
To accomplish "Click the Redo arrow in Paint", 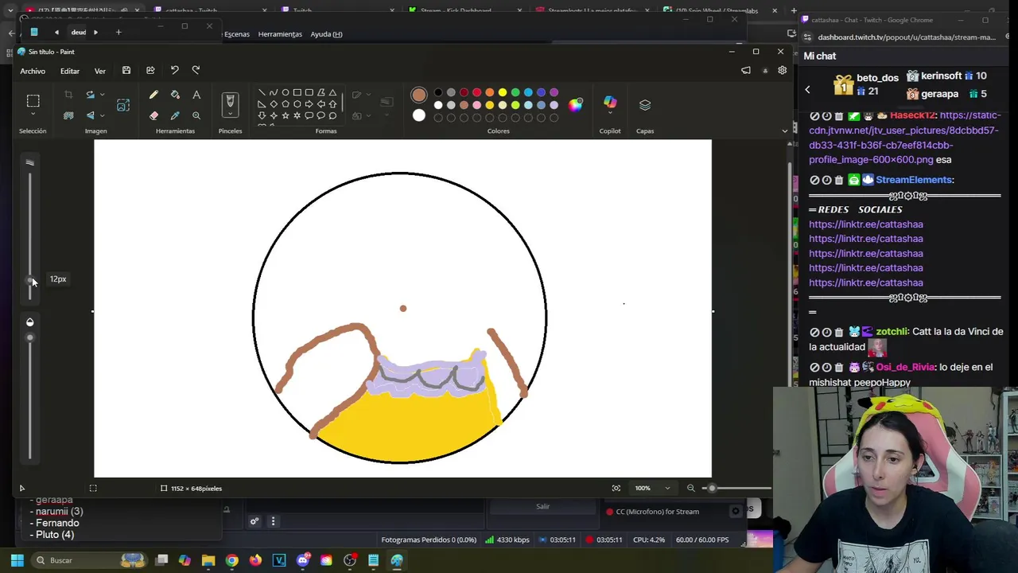I will tap(196, 70).
